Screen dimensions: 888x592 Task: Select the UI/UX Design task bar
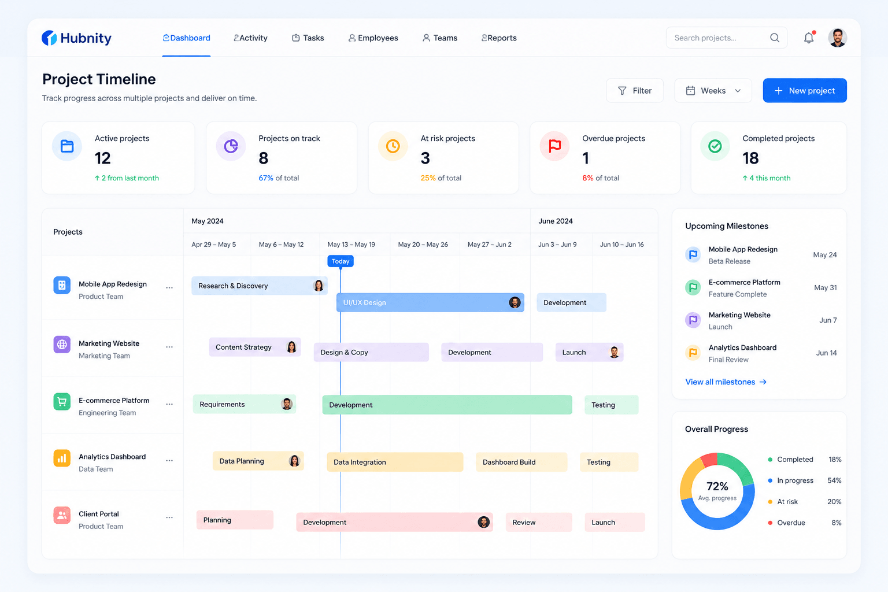pos(430,302)
